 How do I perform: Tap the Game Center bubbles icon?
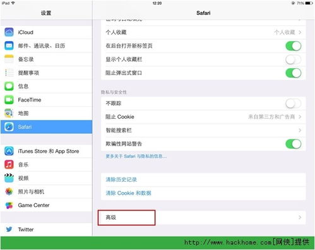click(x=9, y=205)
